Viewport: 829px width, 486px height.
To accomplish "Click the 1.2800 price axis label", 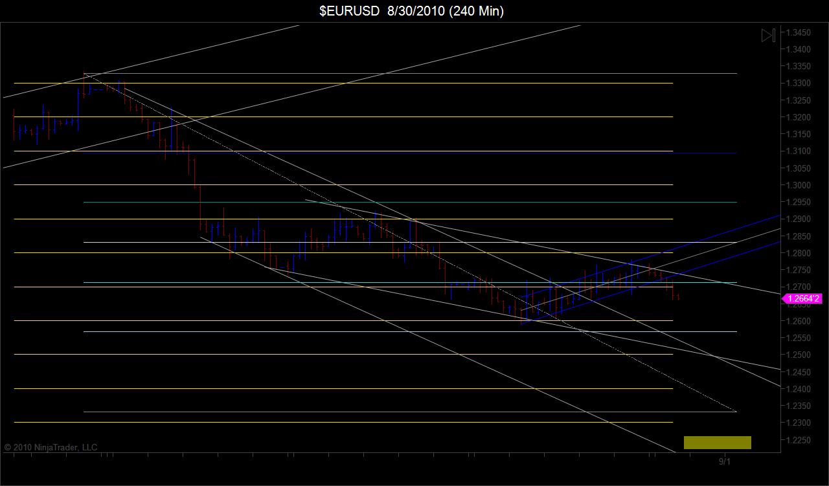I will (799, 253).
